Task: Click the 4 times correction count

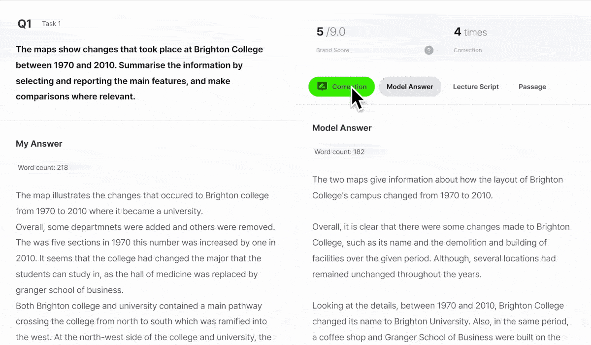Action: tap(470, 32)
